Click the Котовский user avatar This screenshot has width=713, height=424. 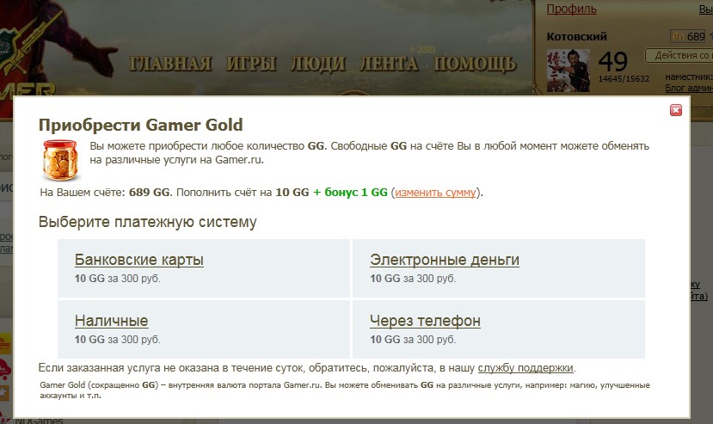point(568,71)
